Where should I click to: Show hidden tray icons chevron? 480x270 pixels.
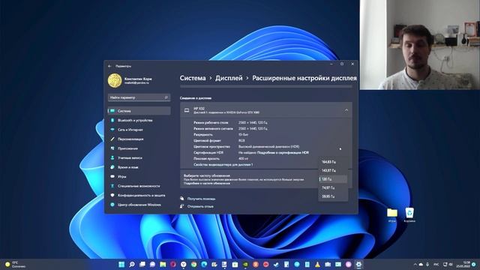(415, 265)
